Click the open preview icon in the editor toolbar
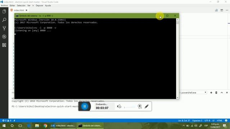230x129 pixels. [x=216, y=10]
